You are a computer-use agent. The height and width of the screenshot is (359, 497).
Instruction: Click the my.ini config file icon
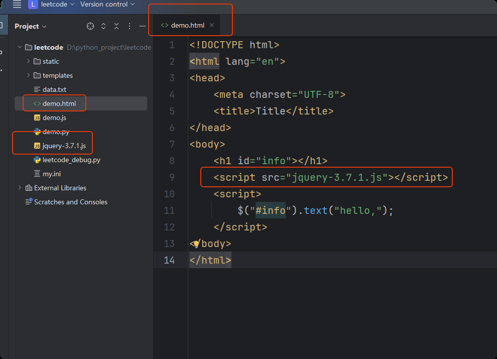37,174
